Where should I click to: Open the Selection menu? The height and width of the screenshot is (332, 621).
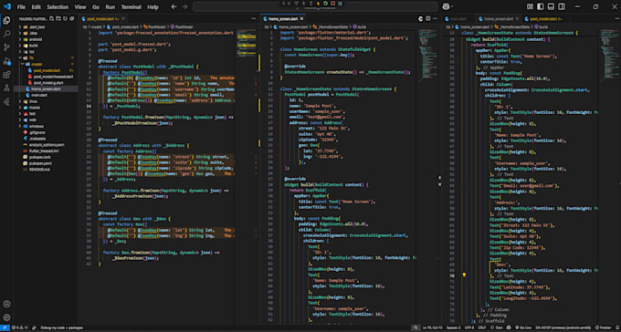(58, 7)
